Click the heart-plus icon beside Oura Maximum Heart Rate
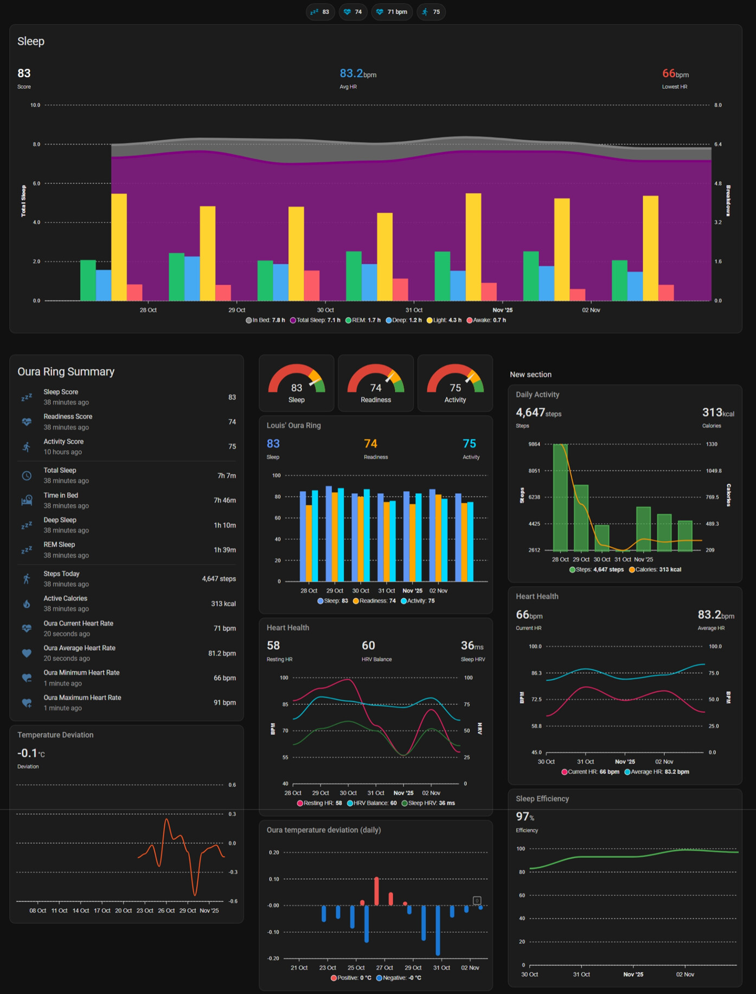Image resolution: width=756 pixels, height=994 pixels. tap(27, 702)
